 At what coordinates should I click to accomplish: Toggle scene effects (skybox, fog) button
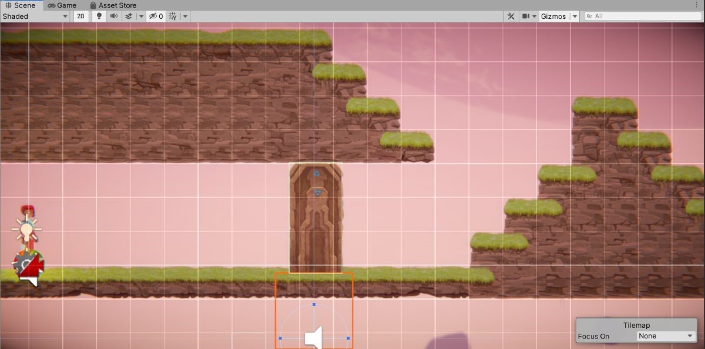pyautogui.click(x=129, y=16)
